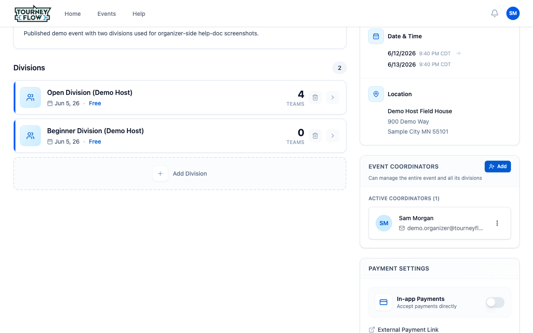Click the Payment Settings heading
Screen dimensions: 533x333
tap(399, 268)
